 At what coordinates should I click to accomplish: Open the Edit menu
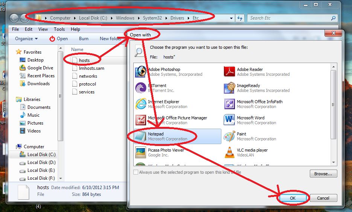coord(29,29)
